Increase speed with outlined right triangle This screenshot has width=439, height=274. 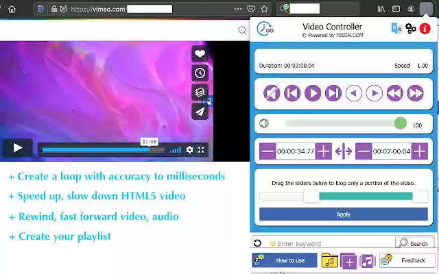375,93
